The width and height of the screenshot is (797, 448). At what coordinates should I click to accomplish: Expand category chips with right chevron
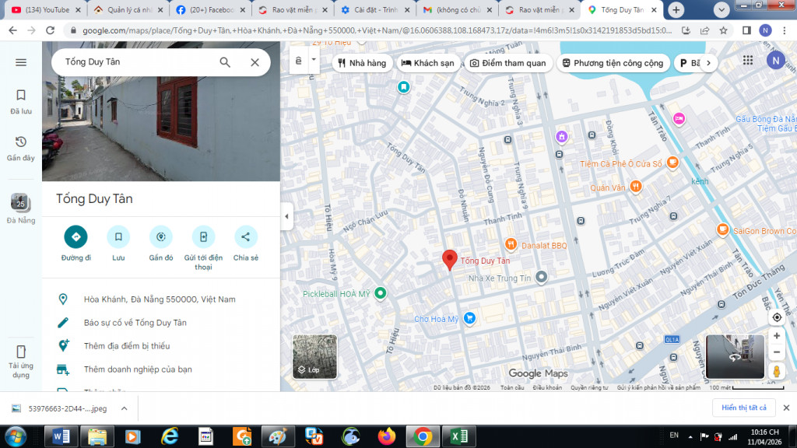(707, 63)
